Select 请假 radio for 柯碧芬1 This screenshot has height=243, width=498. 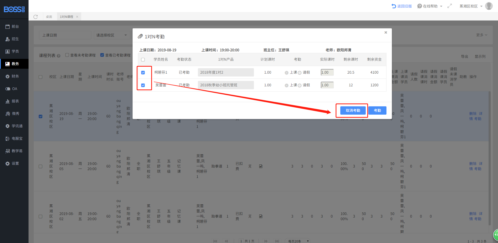300,73
